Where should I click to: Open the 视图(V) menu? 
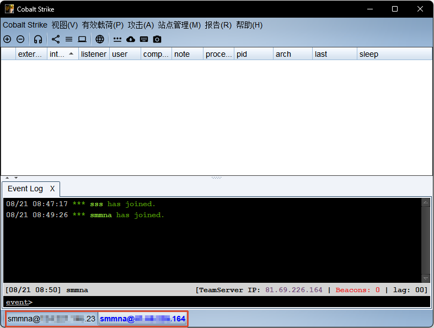click(x=65, y=25)
